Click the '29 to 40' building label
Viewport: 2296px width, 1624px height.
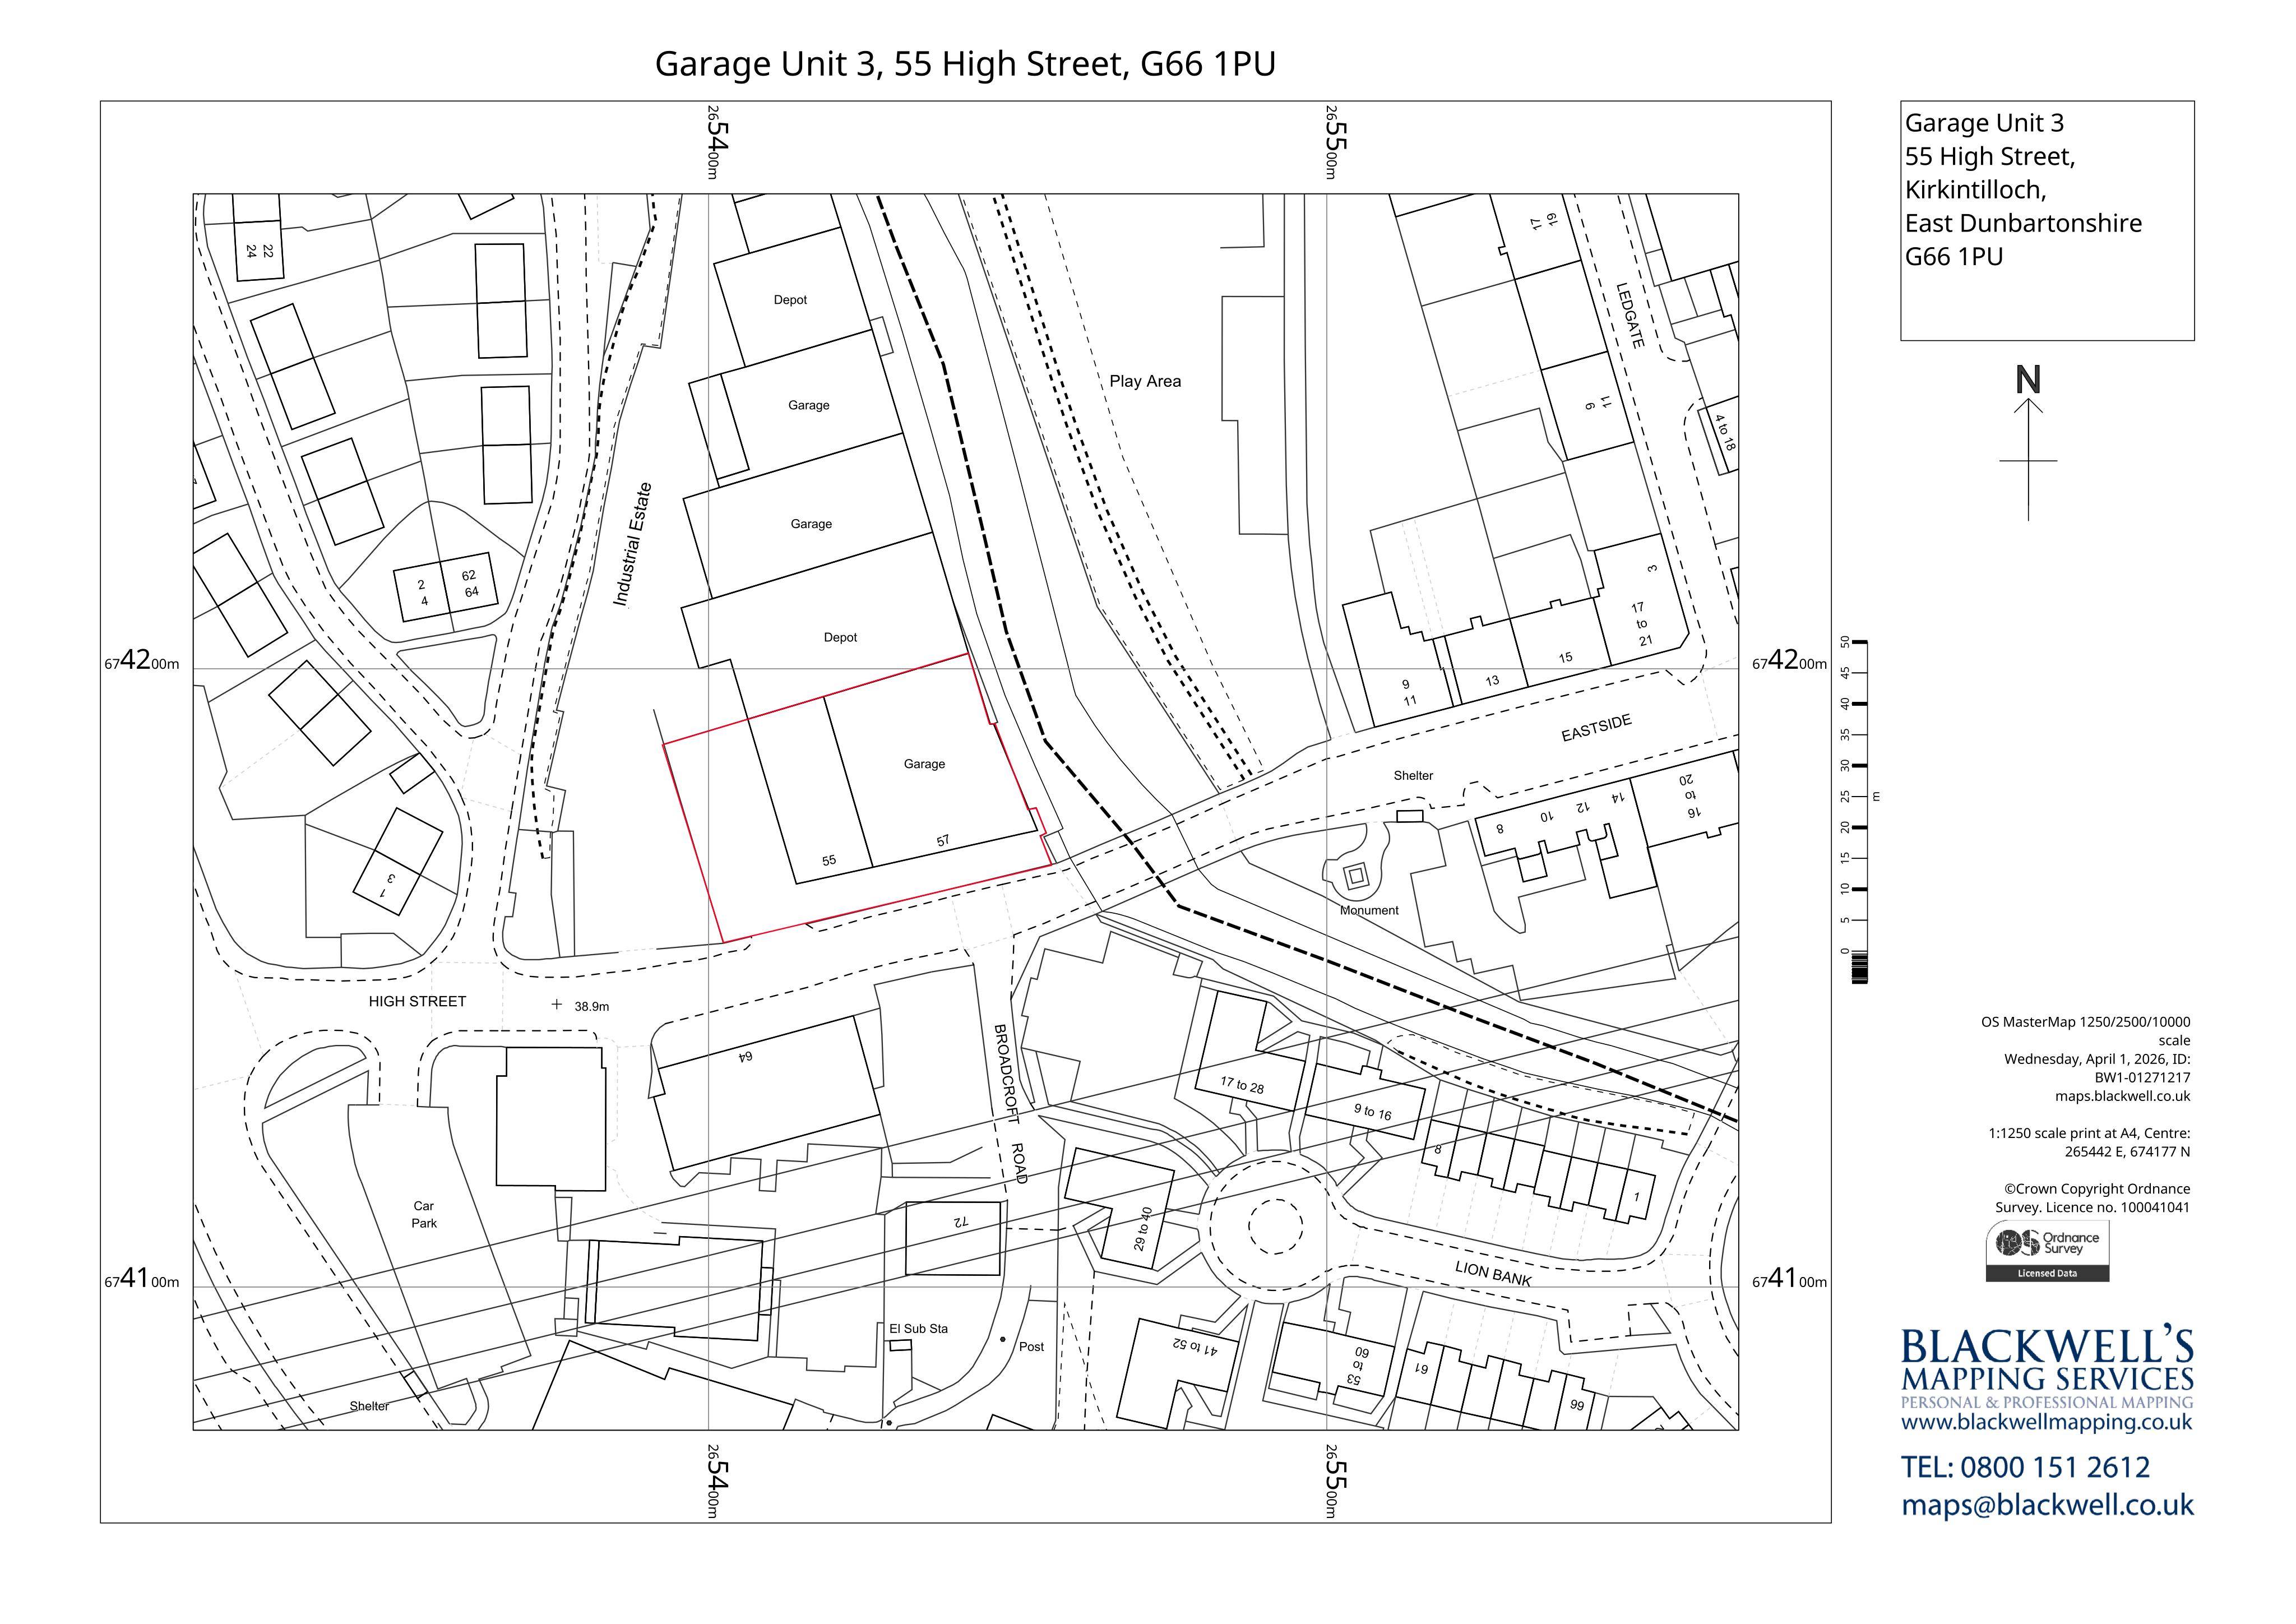(1142, 1229)
